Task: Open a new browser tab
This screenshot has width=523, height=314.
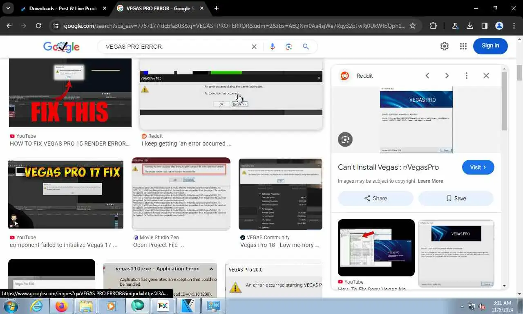Action: click(217, 8)
